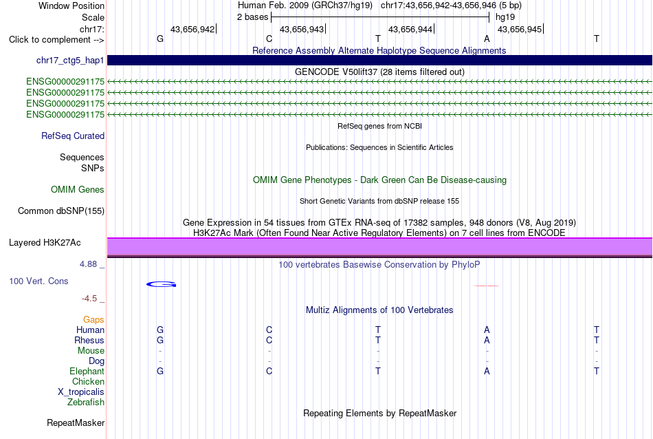Click the Human Feb. 2009 (GRCh37/hg19) assembly text
653x439 pixels.
coord(306,6)
